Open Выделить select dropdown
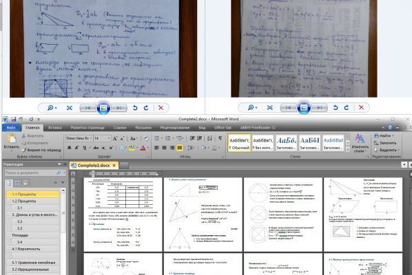 click(x=387, y=150)
